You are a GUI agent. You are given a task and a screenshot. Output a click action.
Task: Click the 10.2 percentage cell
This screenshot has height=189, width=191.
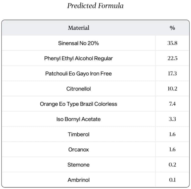tap(172, 89)
